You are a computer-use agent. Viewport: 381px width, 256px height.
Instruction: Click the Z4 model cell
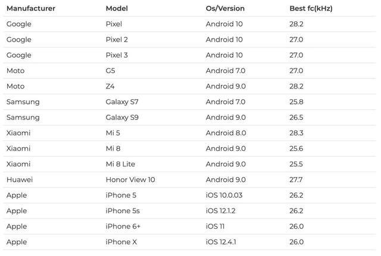point(111,86)
